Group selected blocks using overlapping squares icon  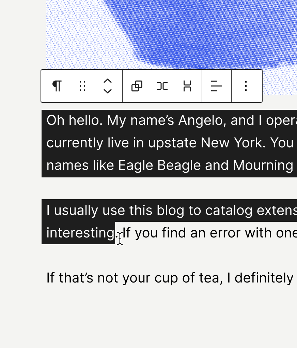click(x=137, y=86)
